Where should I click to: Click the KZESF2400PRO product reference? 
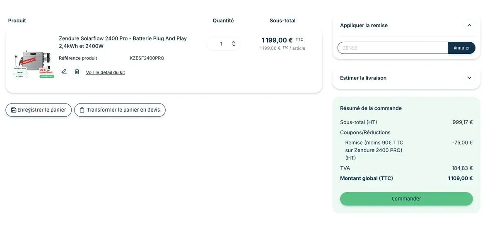pos(147,58)
